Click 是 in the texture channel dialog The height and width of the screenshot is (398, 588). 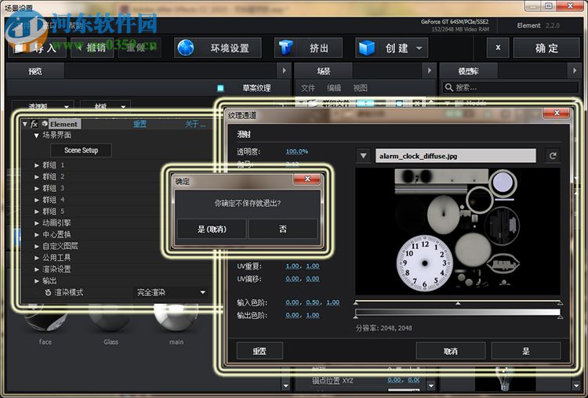pyautogui.click(x=526, y=351)
